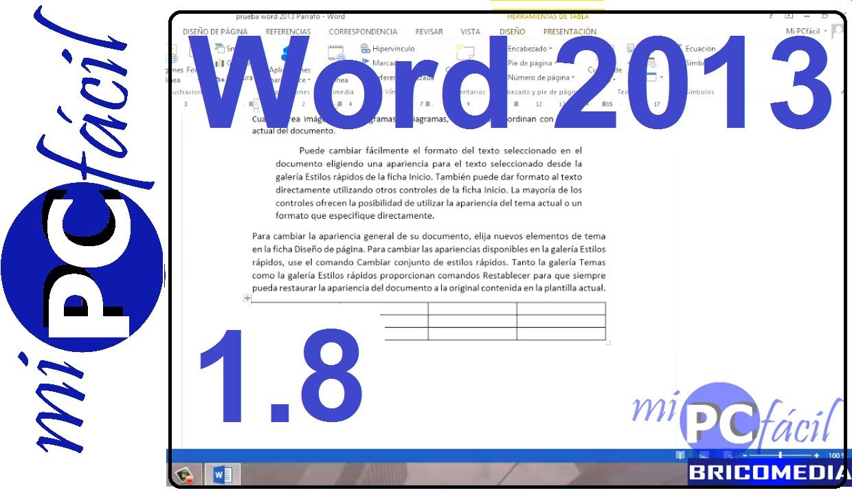The image size is (852, 495).
Task: Switch to the VISTA tab
Action: 471,32
